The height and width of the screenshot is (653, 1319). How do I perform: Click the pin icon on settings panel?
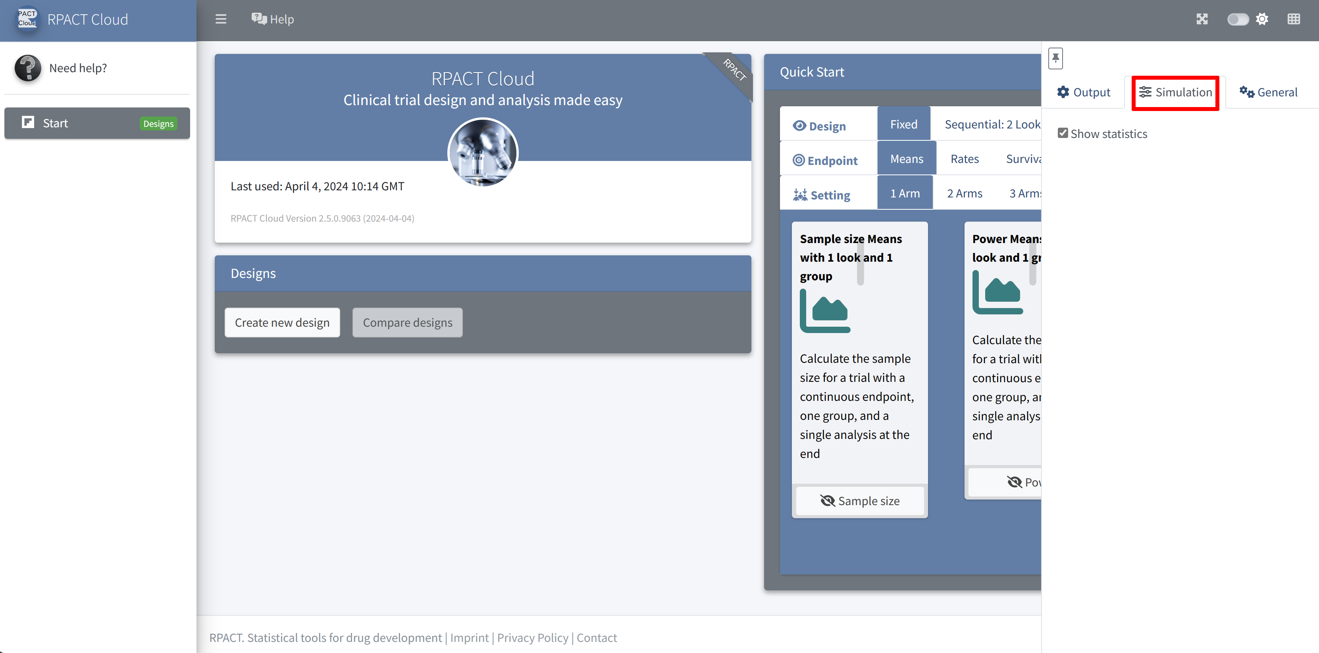(x=1055, y=58)
